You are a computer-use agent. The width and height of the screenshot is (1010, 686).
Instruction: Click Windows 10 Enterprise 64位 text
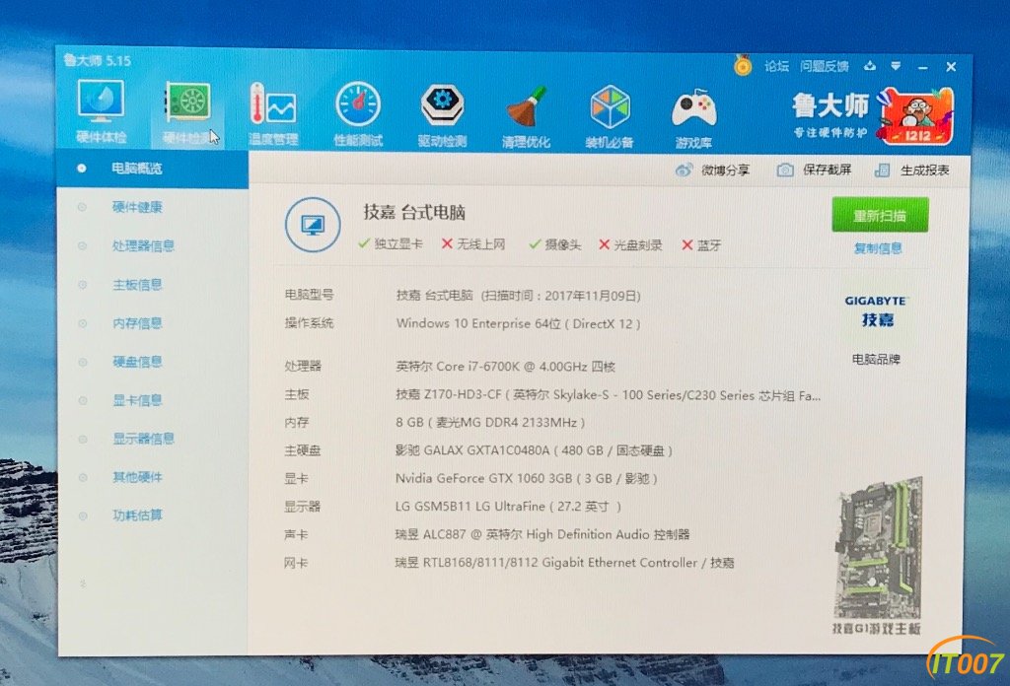tap(478, 323)
